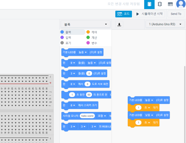Open pin 0 dropdown in 스피커 끄기 block
186x143 pixels.
[73, 105]
